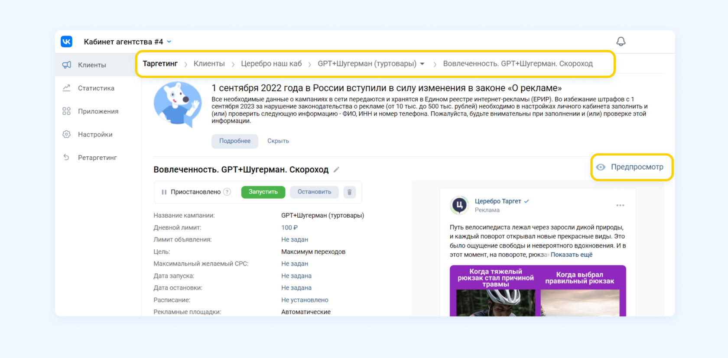Image resolution: width=728 pixels, height=358 pixels.
Task: Click the правильный рюкзак image
Action: [x=580, y=303]
